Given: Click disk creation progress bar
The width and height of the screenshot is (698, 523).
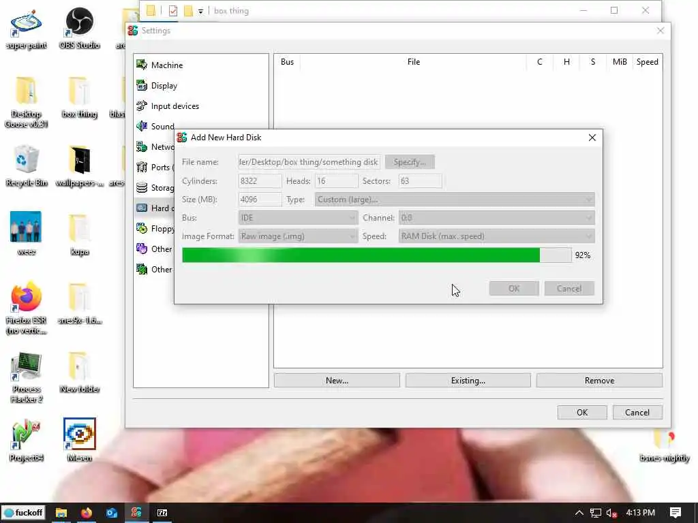Looking at the screenshot, I should pyautogui.click(x=376, y=255).
